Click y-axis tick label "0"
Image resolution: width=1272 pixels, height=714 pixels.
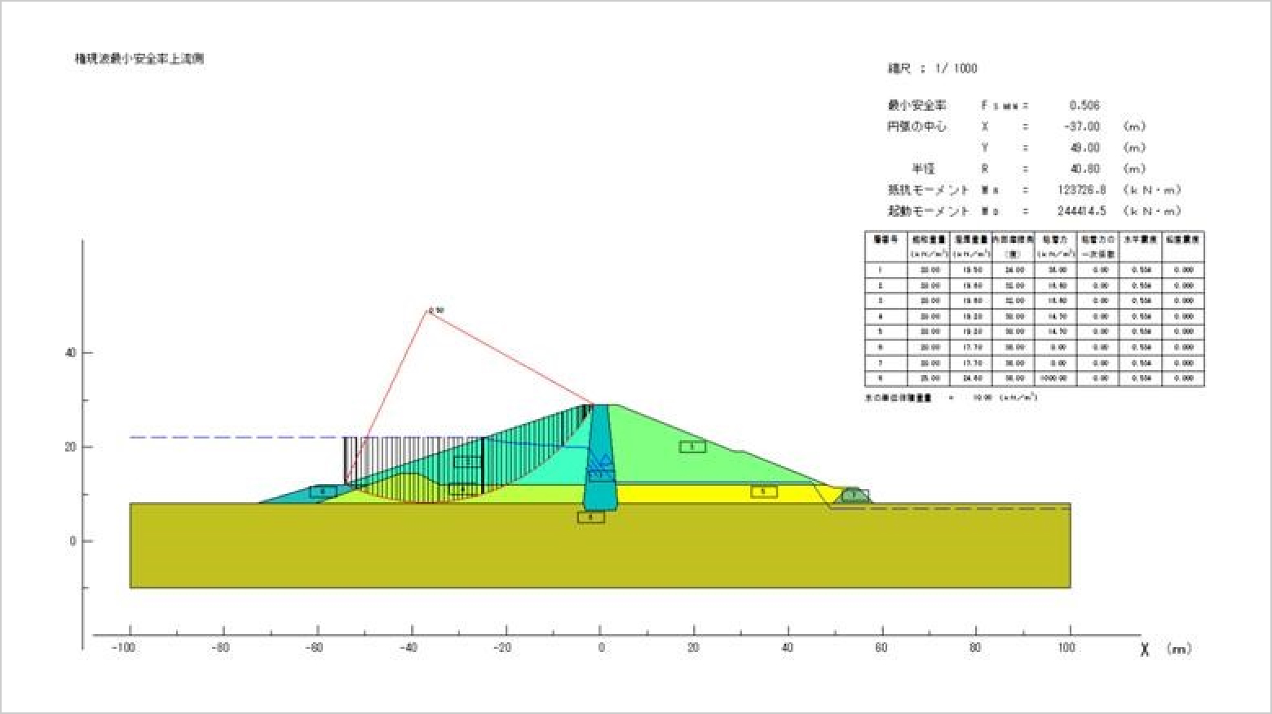[x=73, y=541]
